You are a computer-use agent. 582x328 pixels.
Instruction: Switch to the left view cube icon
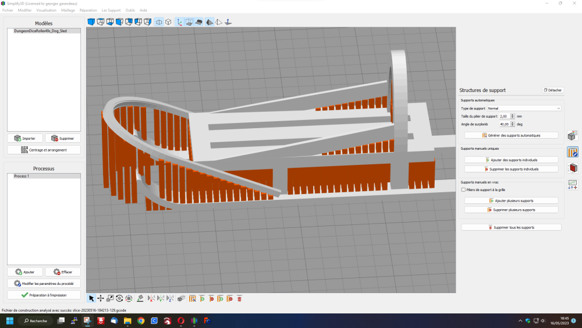[x=138, y=22]
